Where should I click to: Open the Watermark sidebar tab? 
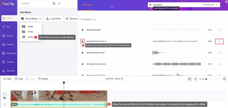pyautogui.click(x=9, y=71)
